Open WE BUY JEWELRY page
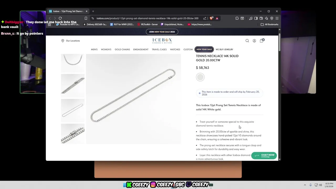The height and width of the screenshot is (189, 336). coord(224,49)
